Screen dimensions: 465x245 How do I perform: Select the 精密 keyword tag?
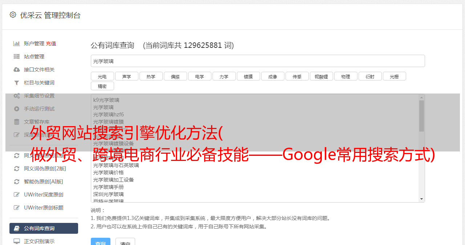coord(102,86)
